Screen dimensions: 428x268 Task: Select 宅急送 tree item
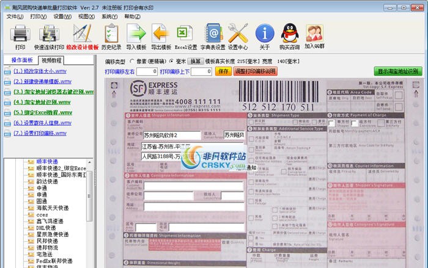(x=44, y=255)
